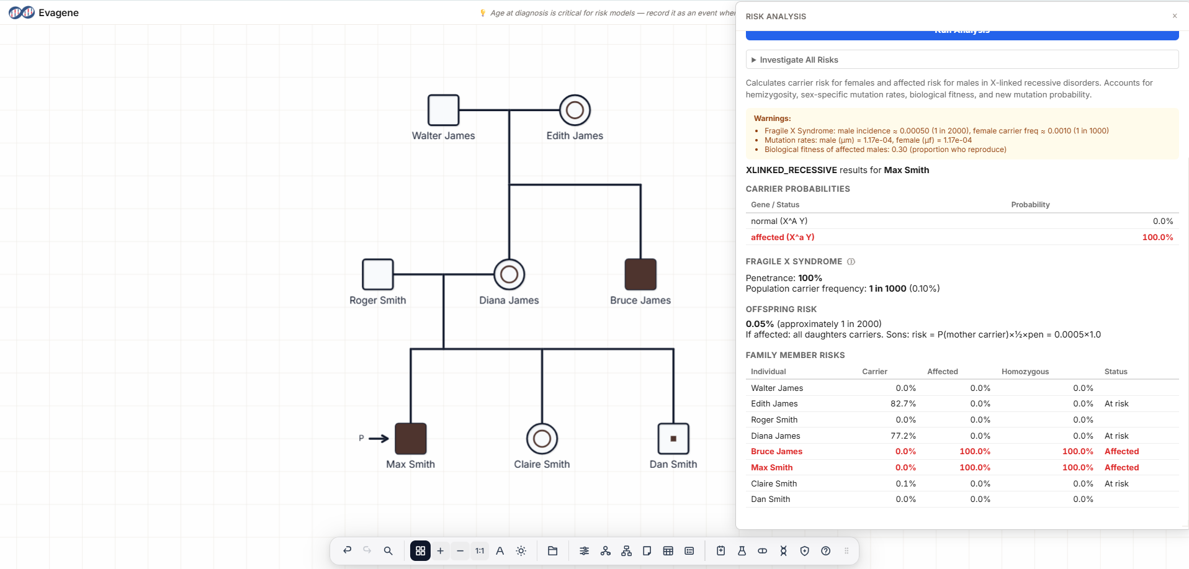Image resolution: width=1189 pixels, height=569 pixels.
Task: Add a new individual with person icon
Action: coord(606,550)
